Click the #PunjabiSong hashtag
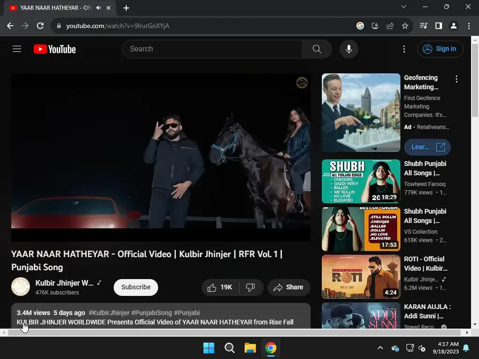This screenshot has height=359, width=479. pyautogui.click(x=152, y=313)
